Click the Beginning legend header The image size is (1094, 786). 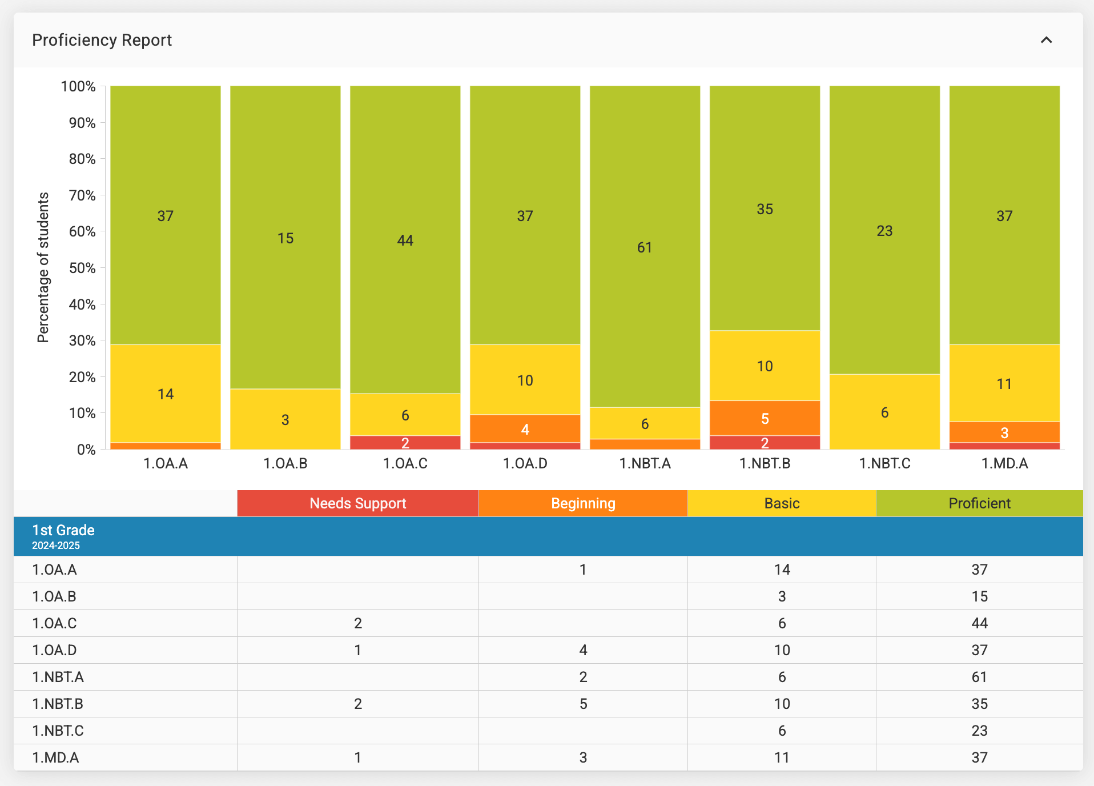(583, 503)
